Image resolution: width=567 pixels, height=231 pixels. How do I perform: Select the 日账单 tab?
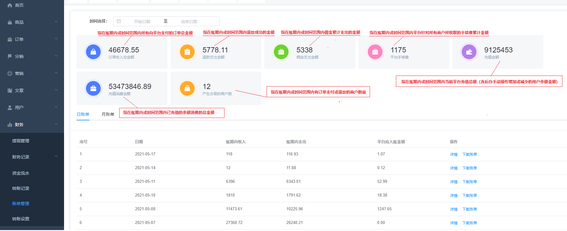click(83, 114)
